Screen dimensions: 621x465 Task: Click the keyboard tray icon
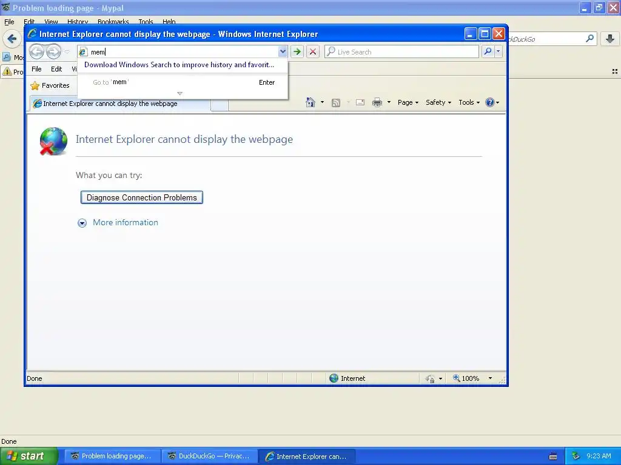click(553, 457)
